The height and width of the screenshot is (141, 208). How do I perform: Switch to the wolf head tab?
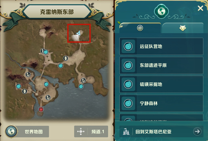183,28
